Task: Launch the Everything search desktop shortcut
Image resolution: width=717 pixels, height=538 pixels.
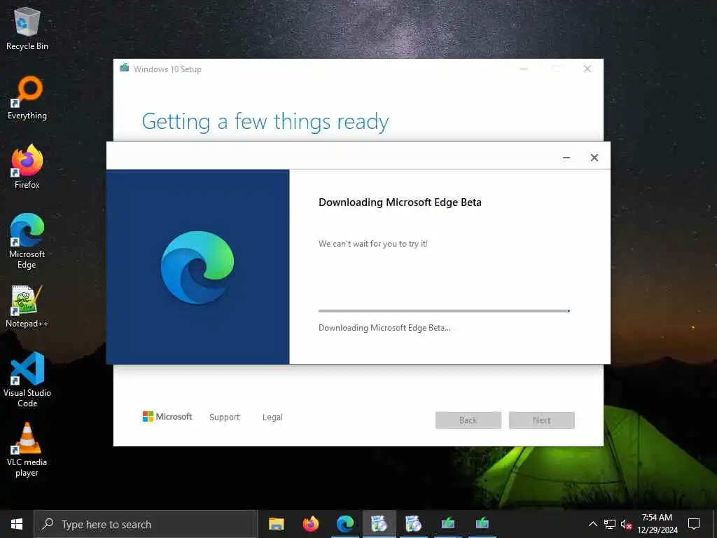Action: (x=27, y=98)
